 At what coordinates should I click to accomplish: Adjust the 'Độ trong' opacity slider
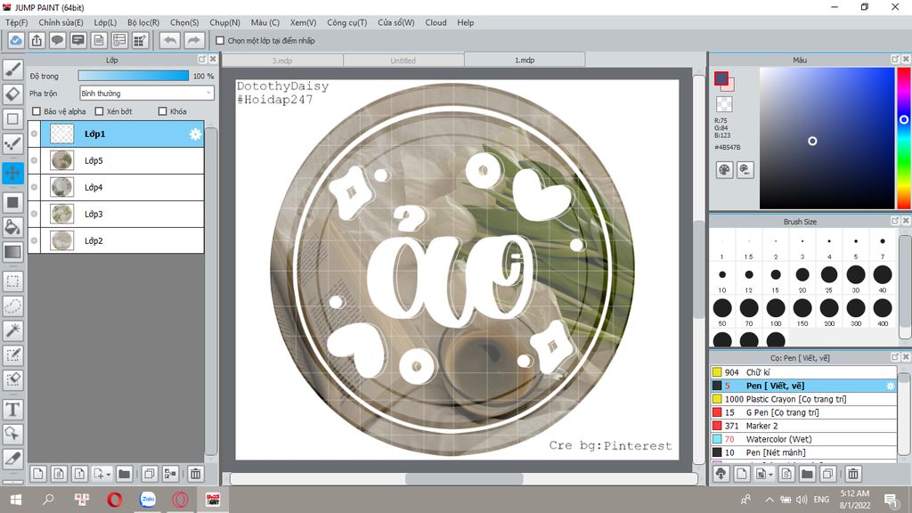coord(134,76)
